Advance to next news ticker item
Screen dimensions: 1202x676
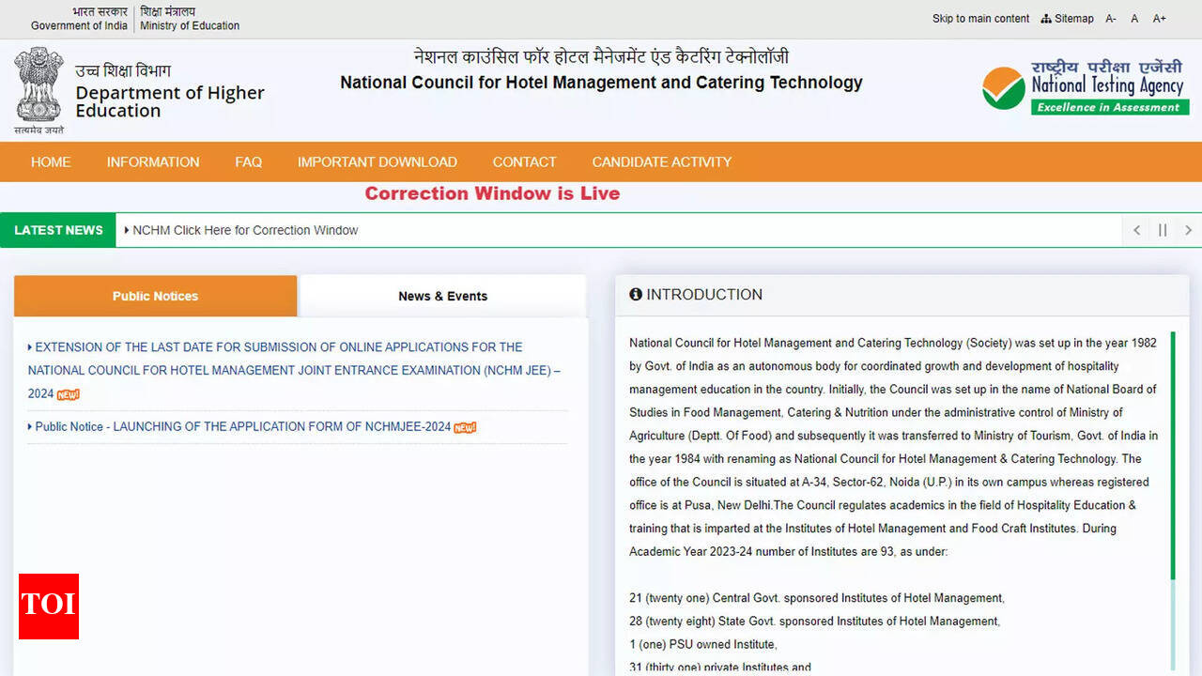point(1188,230)
